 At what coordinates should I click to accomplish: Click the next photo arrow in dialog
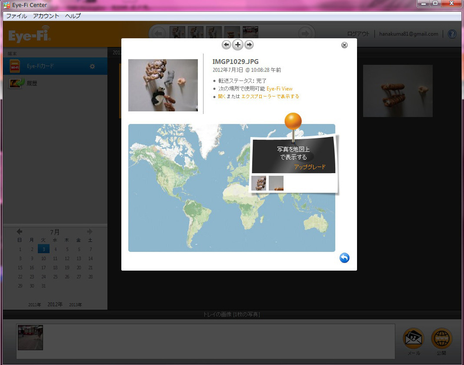[x=249, y=45]
